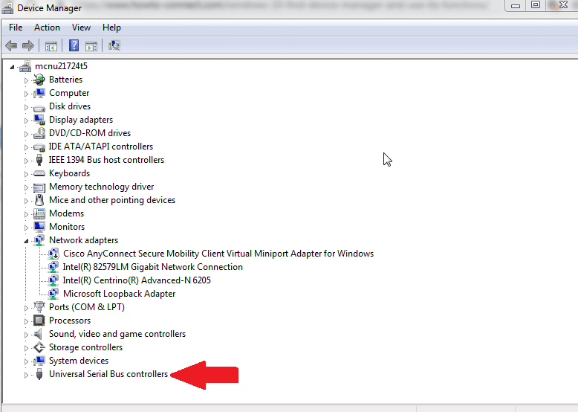Select Intel(R) 82579LM Gigabit Network Connection
Image resolution: width=578 pixels, height=412 pixels.
pos(152,267)
